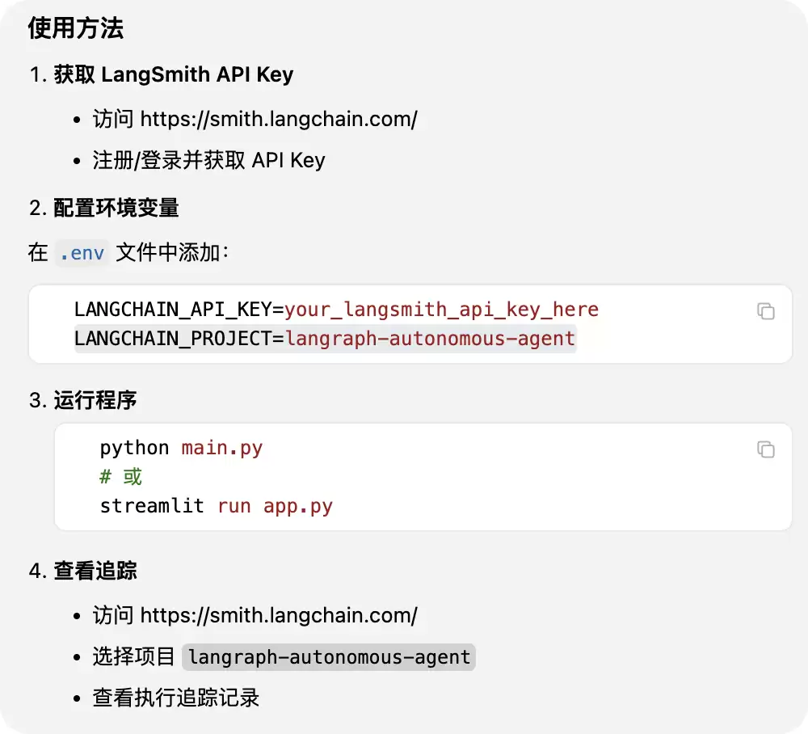Image resolution: width=808 pixels, height=734 pixels.
Task: Click the python main.py command line
Action: point(181,448)
